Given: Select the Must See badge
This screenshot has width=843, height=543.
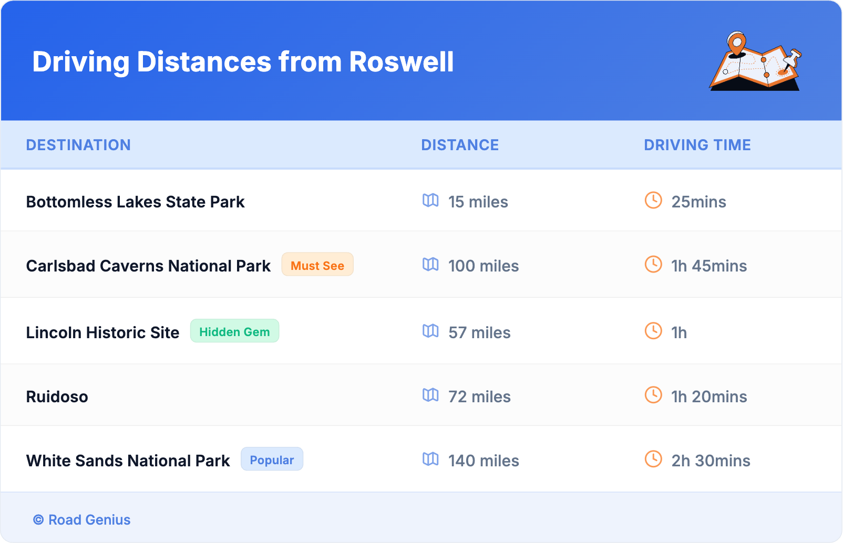Looking at the screenshot, I should click(x=317, y=265).
